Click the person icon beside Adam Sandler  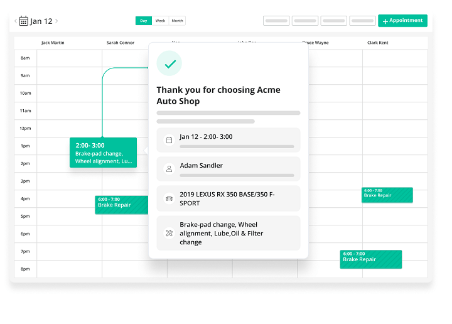[x=169, y=169]
